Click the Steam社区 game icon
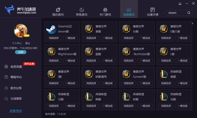197x118 pixels. (51, 29)
